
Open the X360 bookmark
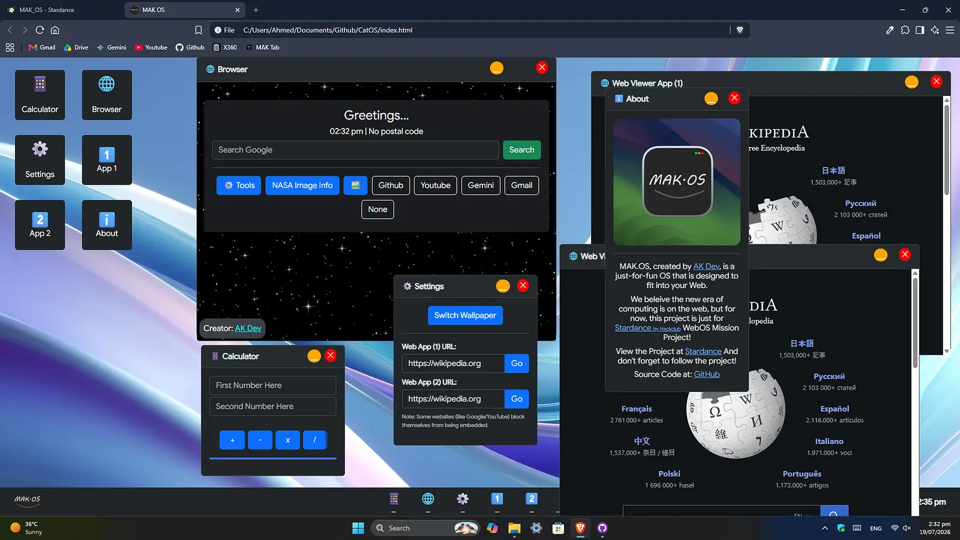[225, 47]
